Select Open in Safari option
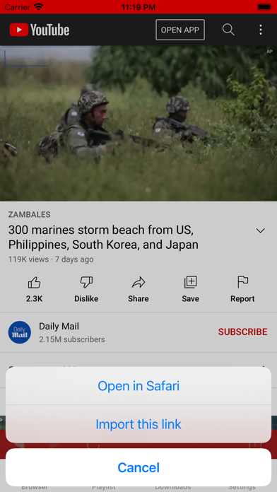 point(138,386)
